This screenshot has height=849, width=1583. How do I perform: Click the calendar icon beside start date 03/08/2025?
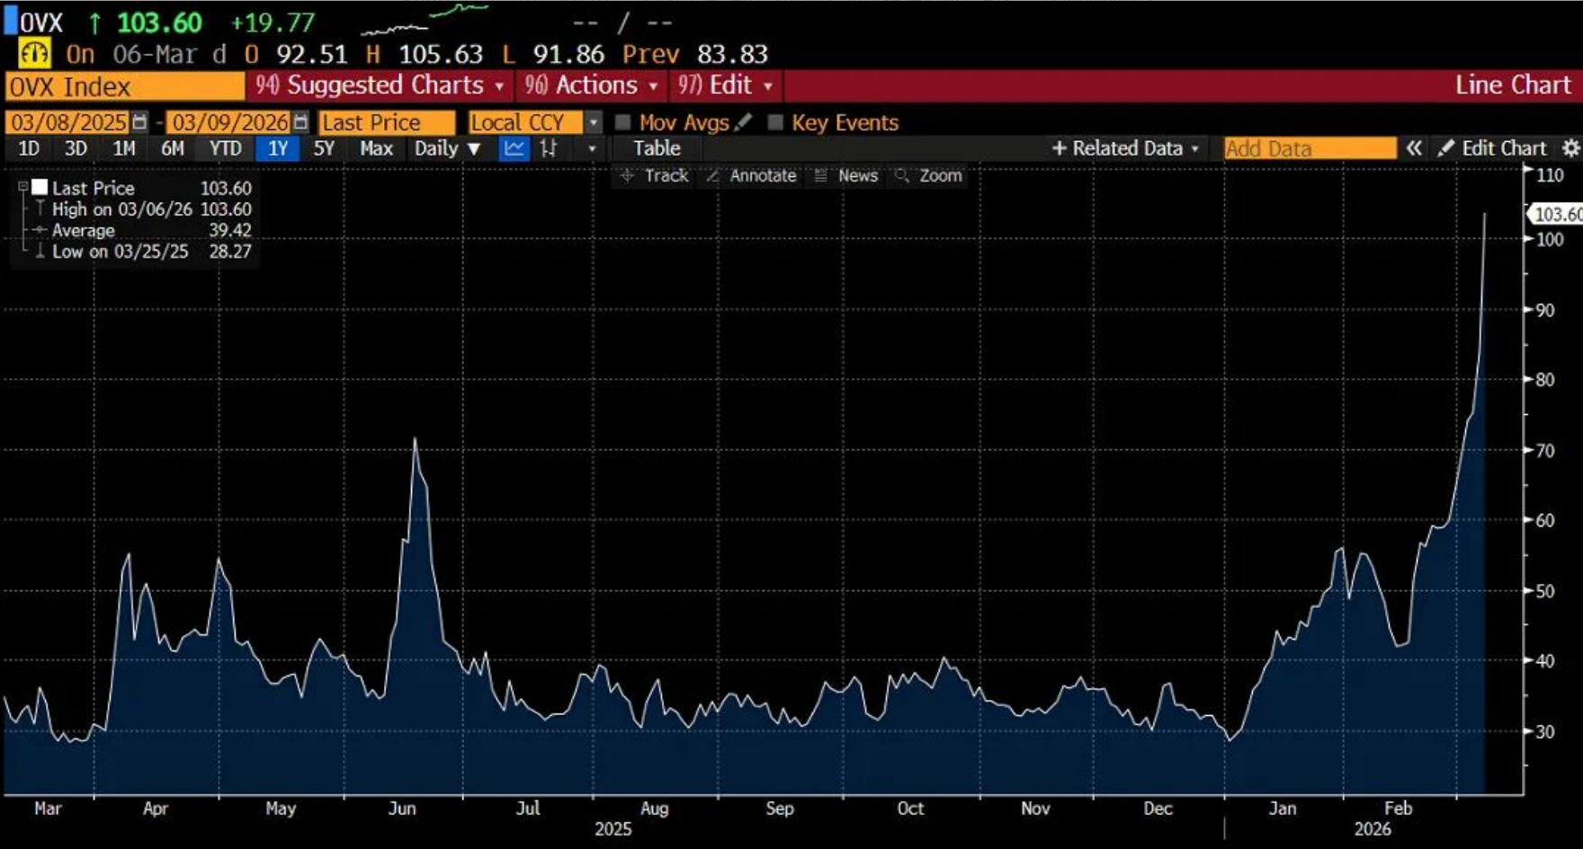tap(139, 122)
